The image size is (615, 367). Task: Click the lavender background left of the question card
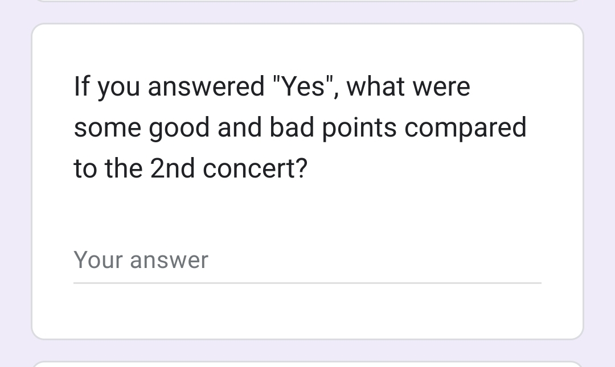pyautogui.click(x=15, y=182)
